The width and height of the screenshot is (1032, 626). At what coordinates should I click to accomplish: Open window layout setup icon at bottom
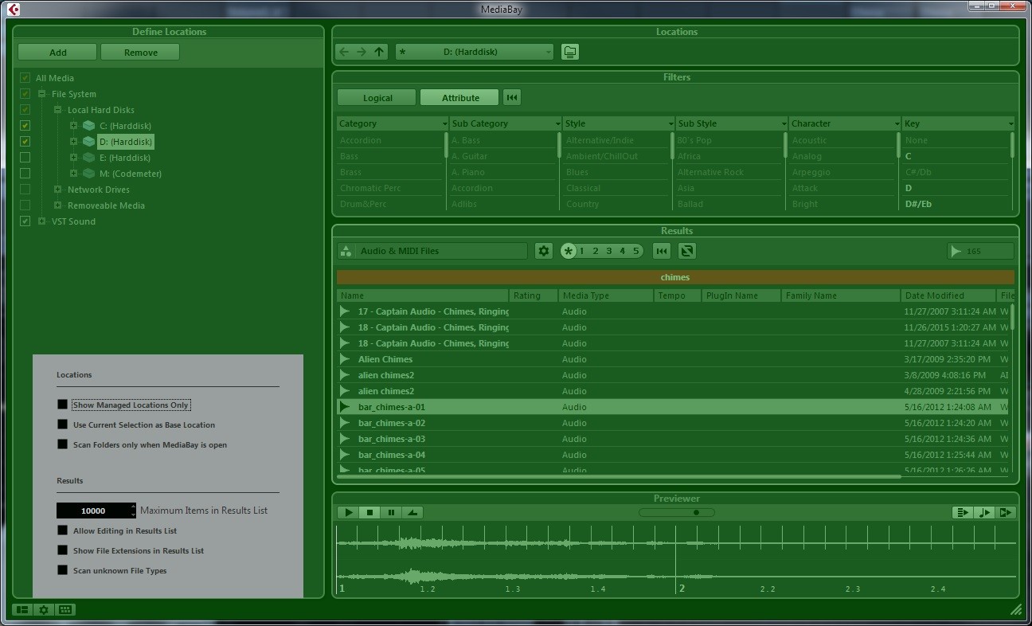coord(22,609)
